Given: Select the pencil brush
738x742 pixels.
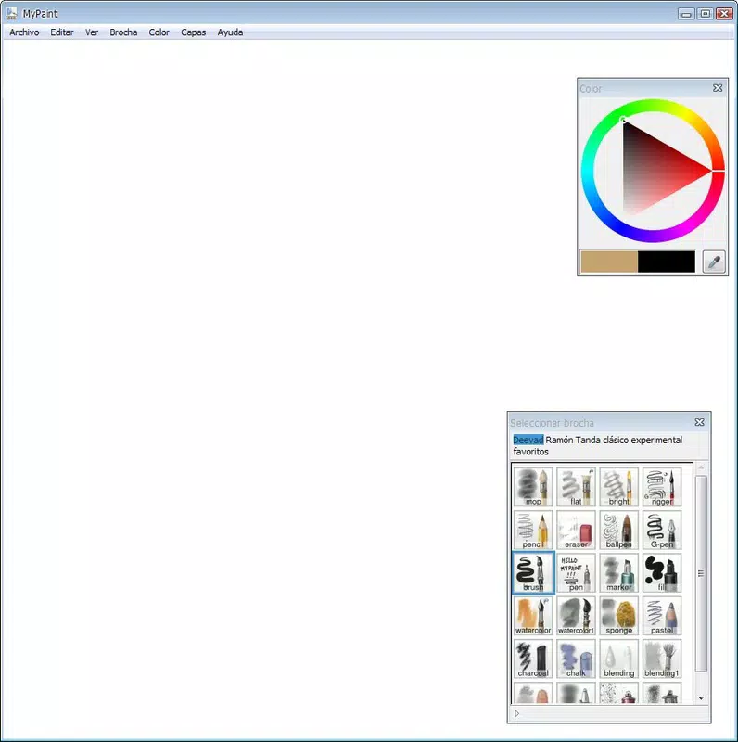Looking at the screenshot, I should 533,530.
